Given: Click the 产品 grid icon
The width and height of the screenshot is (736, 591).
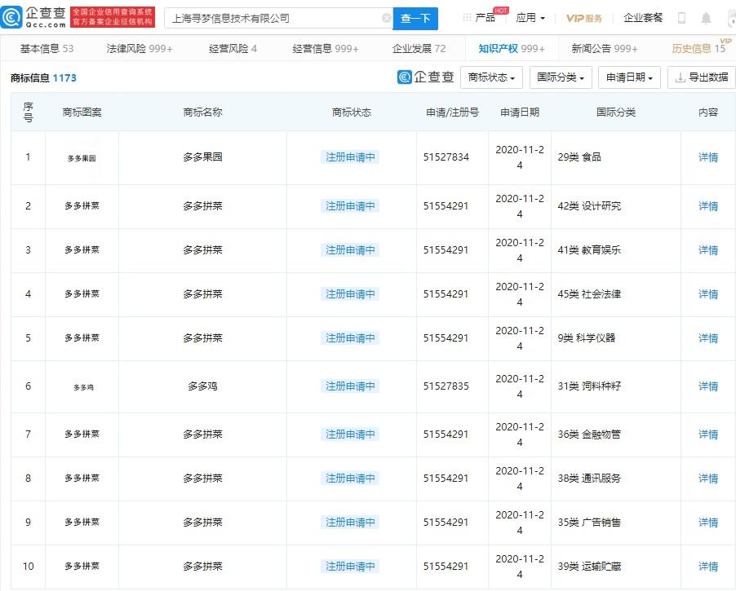Looking at the screenshot, I should [x=468, y=18].
